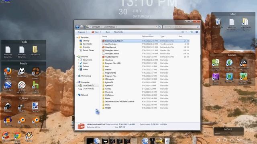Image resolution: width=257 pixels, height=144 pixels.
Task: Select the ProgramData folder row
Action: pos(145,73)
